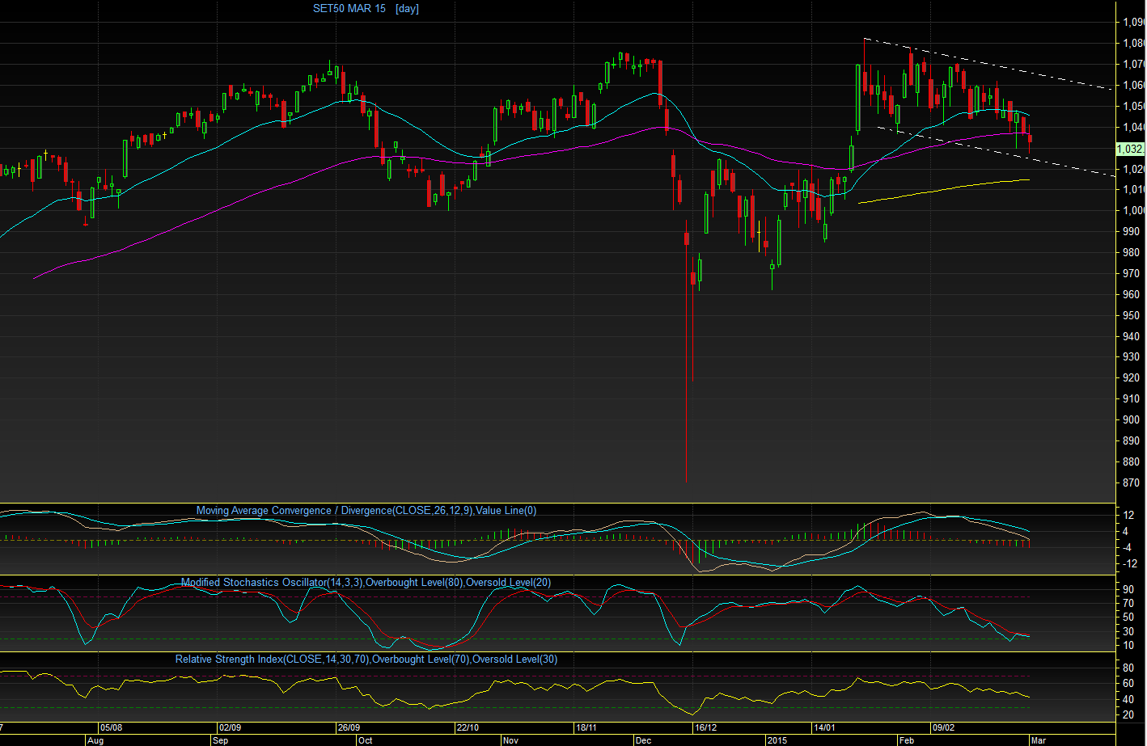Click the 40 value on the RSI scale
The image size is (1147, 746).
pyautogui.click(x=1128, y=700)
